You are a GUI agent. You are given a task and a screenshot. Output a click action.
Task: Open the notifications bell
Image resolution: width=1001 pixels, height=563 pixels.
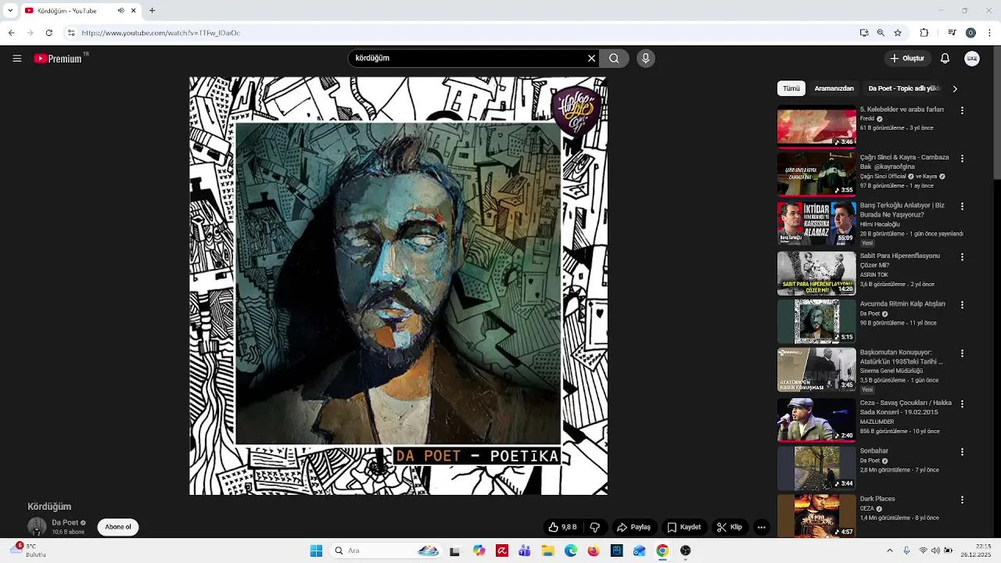coord(945,59)
